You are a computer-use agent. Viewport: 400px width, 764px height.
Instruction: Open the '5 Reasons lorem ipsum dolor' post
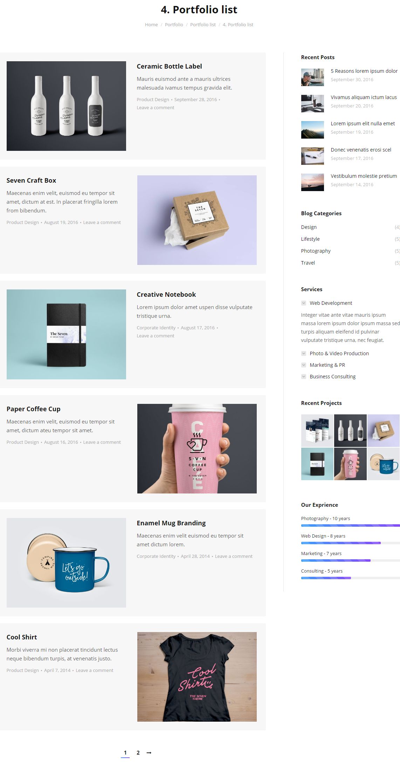pos(364,71)
